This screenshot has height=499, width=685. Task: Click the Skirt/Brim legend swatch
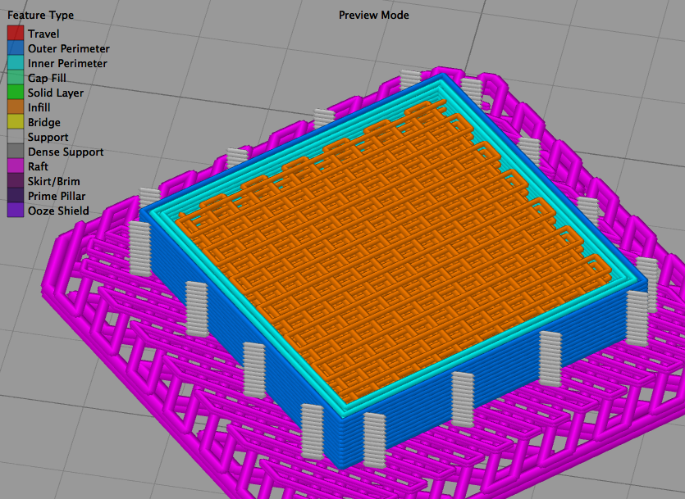tap(16, 181)
